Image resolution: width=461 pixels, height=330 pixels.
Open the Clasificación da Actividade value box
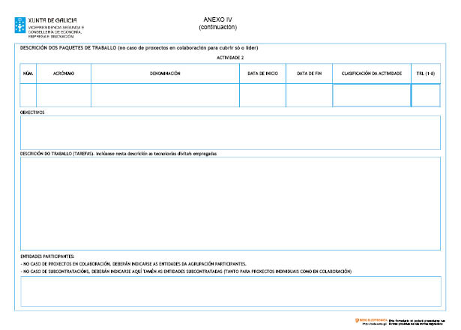(x=371, y=95)
